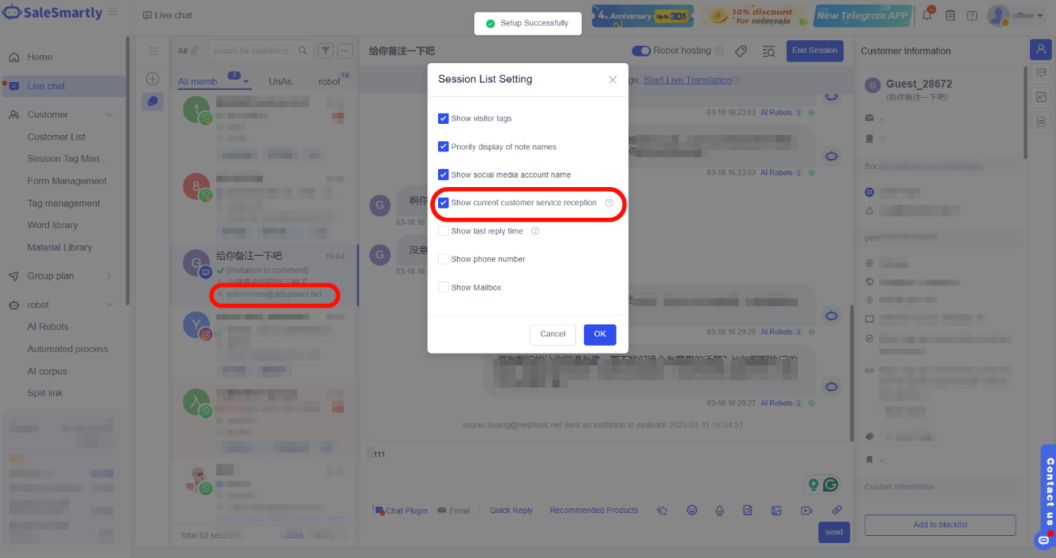This screenshot has width=1056, height=558.
Task: Open All sort dropdown in session list
Action: pyautogui.click(x=188, y=51)
